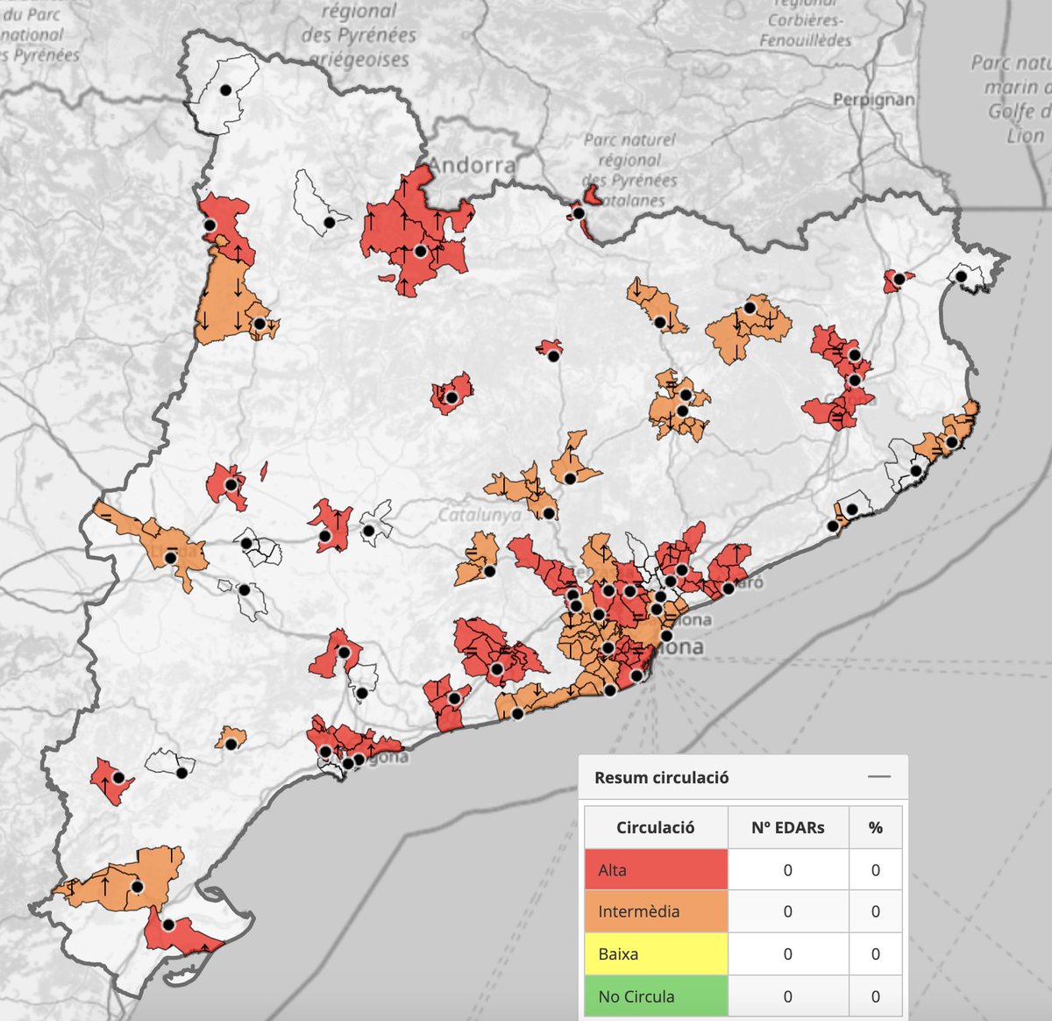Collapse the Resum circulació panel
Viewport: 1052px width, 1021px height.
[878, 777]
